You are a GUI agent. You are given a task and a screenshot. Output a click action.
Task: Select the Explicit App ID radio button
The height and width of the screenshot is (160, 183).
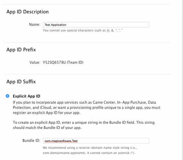[8, 96]
